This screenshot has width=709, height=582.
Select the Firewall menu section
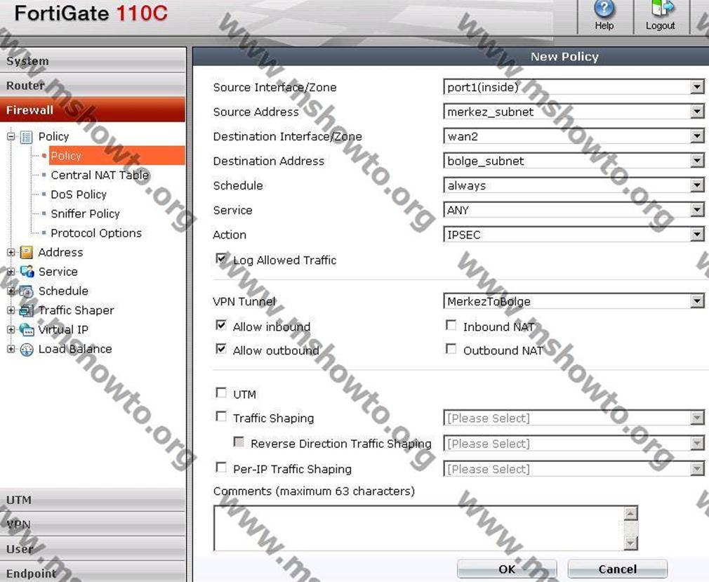(x=93, y=110)
